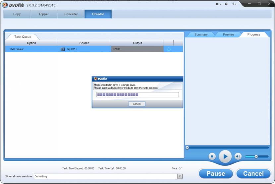Screen dimensions: 275x184
Task: Open the Copy module tab
Action: [x=17, y=14]
